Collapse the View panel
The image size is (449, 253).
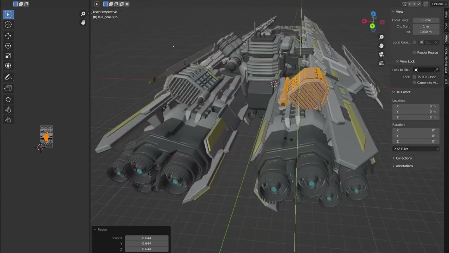[x=394, y=12]
